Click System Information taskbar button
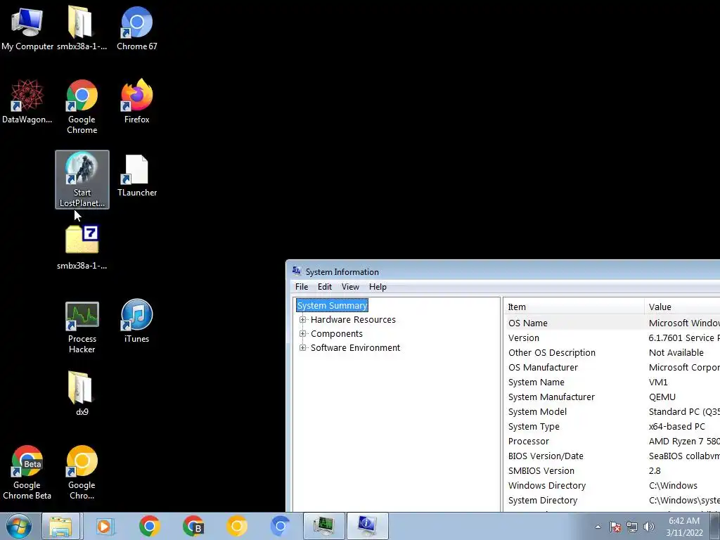The width and height of the screenshot is (720, 540). (x=367, y=526)
